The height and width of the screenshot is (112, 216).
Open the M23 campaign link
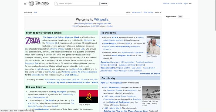[127, 62]
